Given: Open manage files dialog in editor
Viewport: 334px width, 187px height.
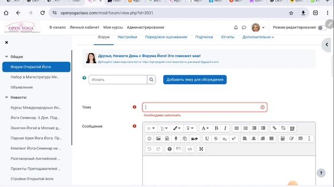Looking at the screenshot, I should [x=185, y=139].
